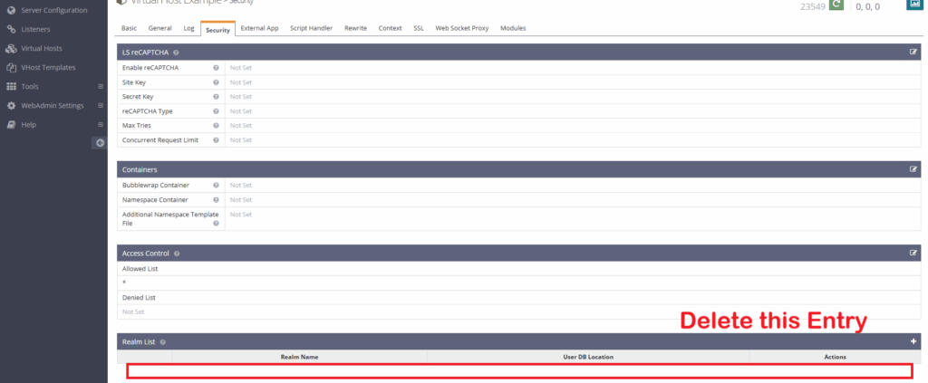
Task: Expand WebAdmin Settings submenu
Action: [53, 105]
